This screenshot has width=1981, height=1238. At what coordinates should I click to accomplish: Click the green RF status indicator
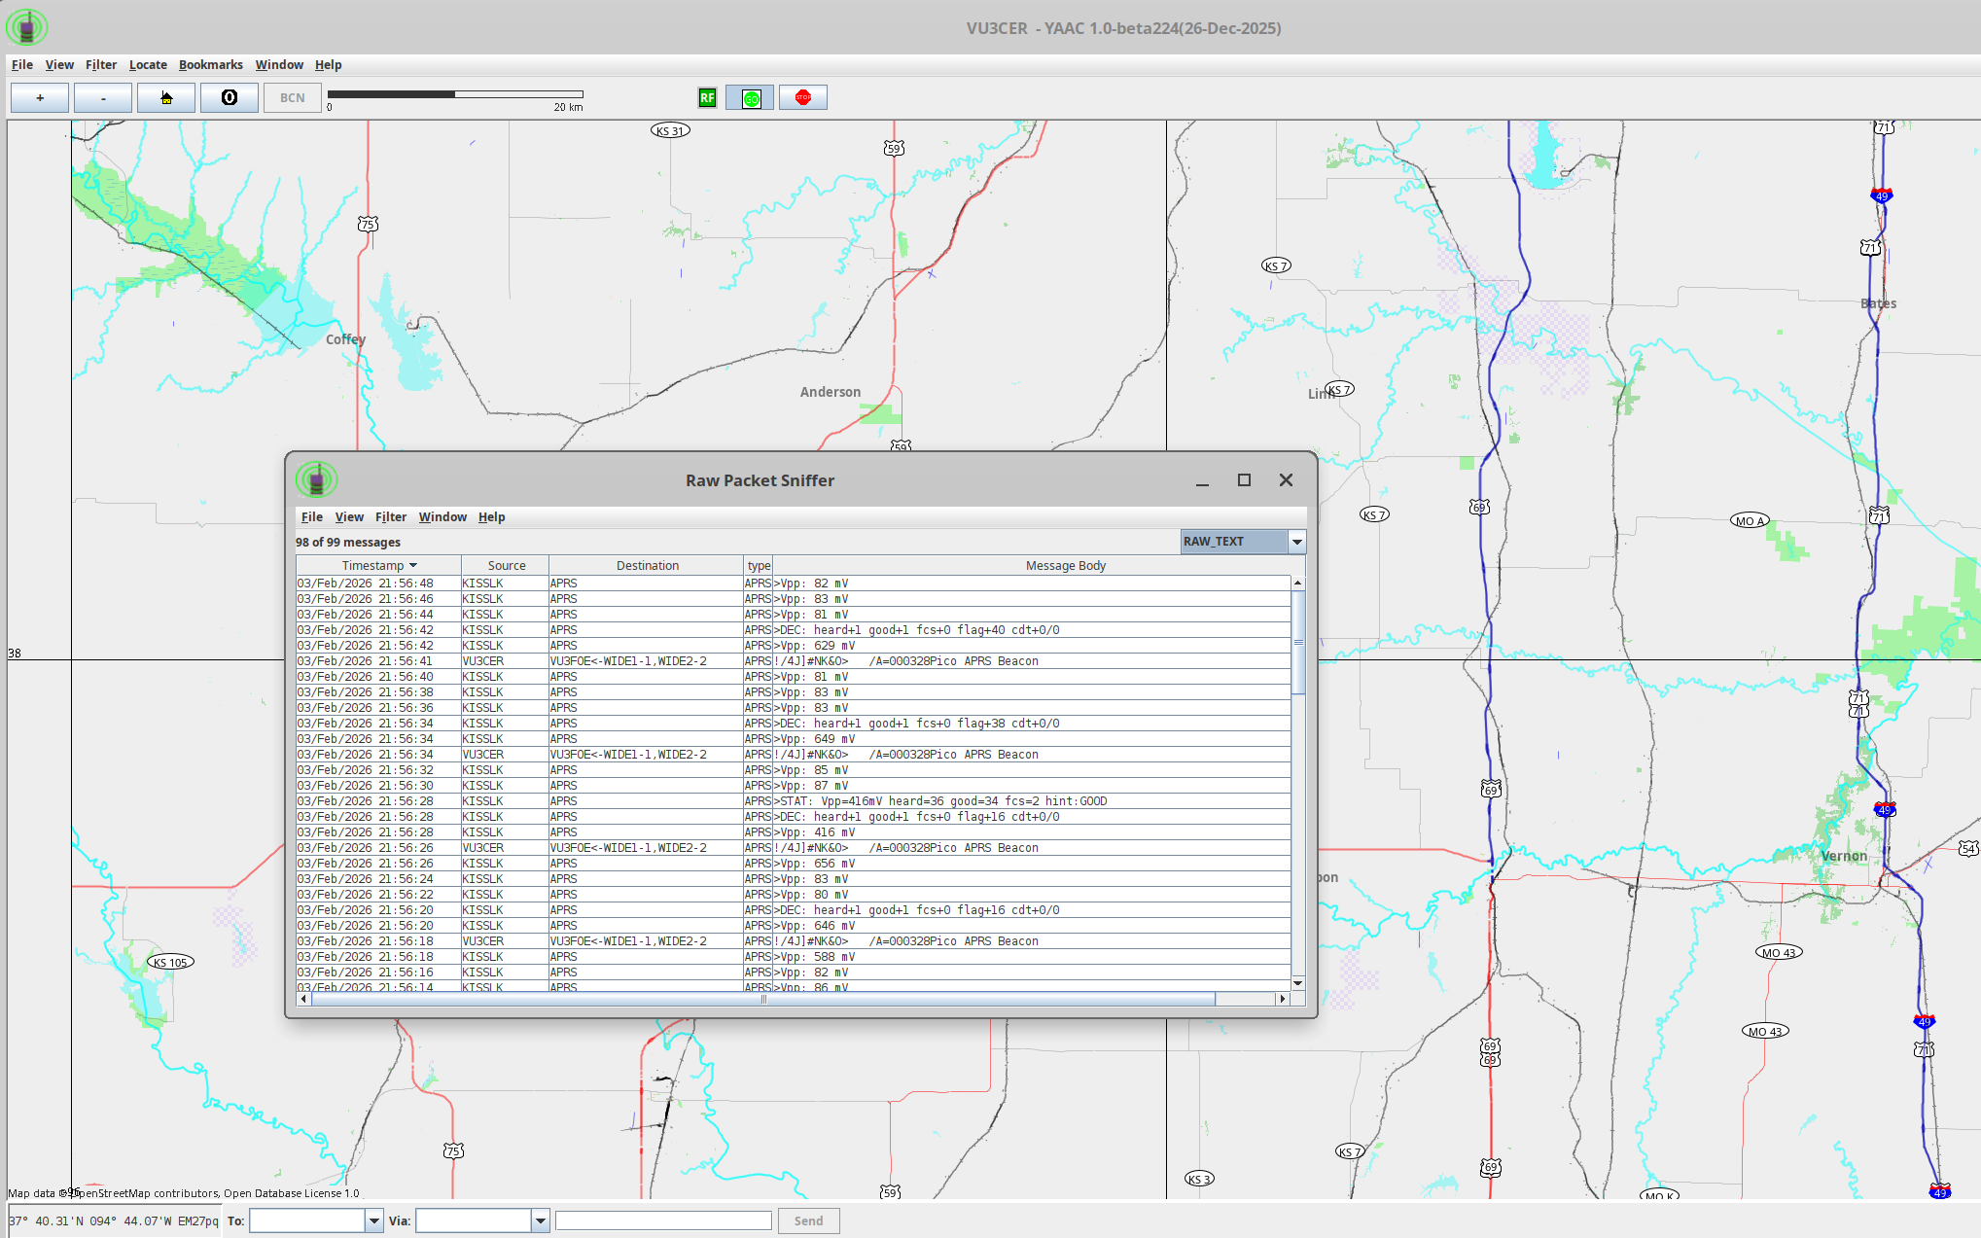pos(707,98)
